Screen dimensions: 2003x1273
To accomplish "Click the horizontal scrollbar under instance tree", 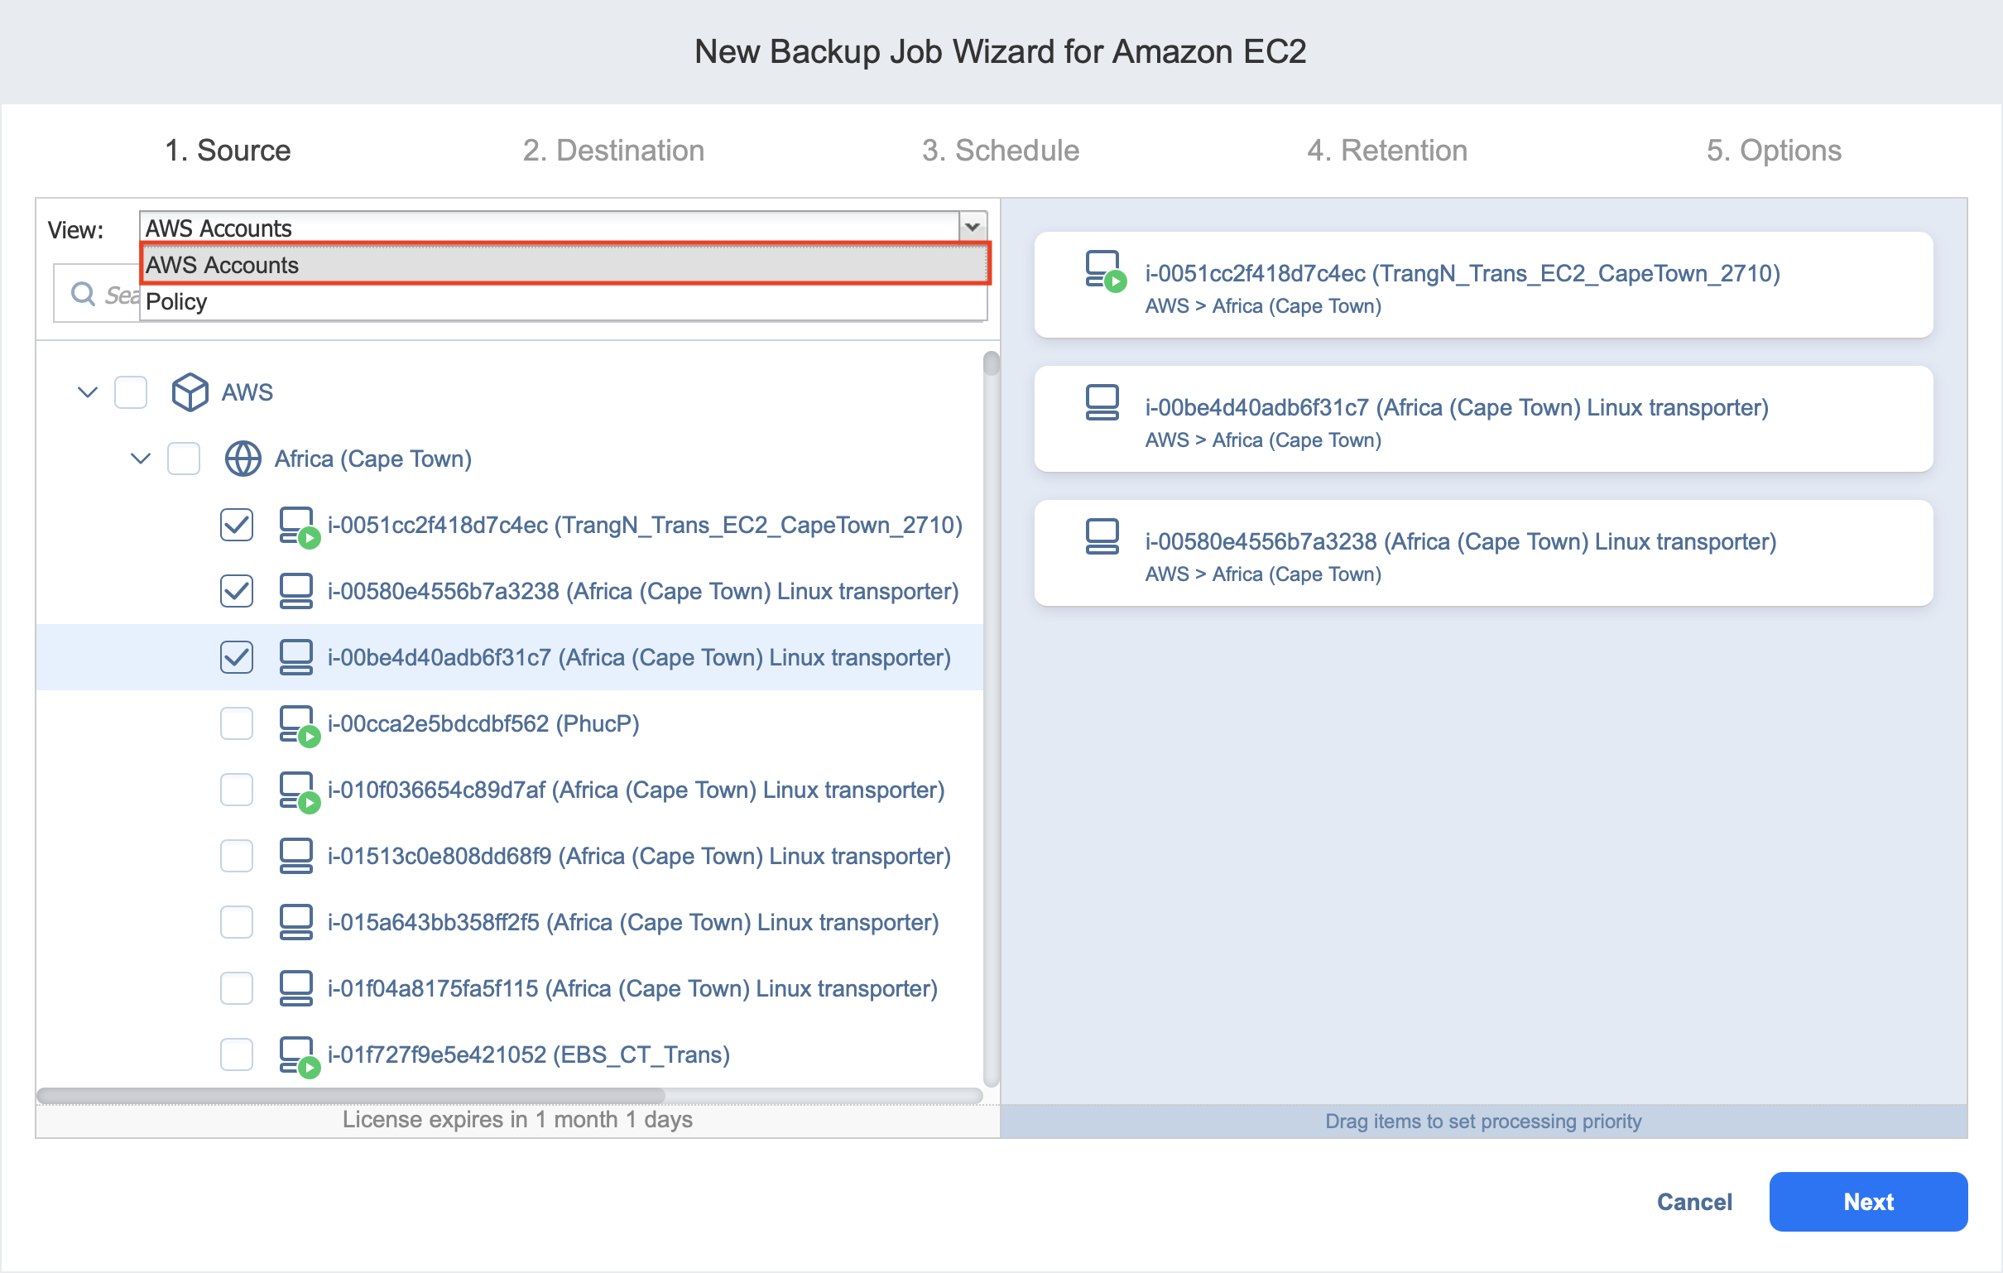I will coord(350,1095).
